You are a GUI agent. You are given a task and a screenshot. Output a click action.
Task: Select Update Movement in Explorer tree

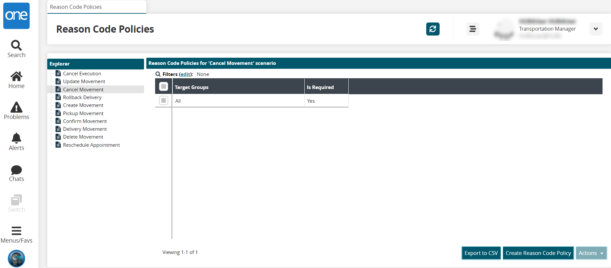84,82
